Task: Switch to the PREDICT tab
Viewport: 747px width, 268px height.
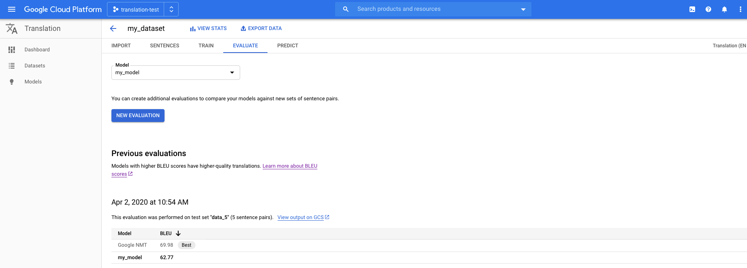Action: coord(288,46)
